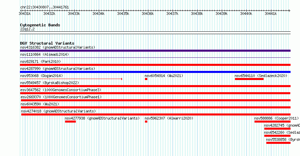This screenshot has width=300, height=156.
Task: Click nsv5549457 (ByrskaBishop2022) label
Action: 50,83
